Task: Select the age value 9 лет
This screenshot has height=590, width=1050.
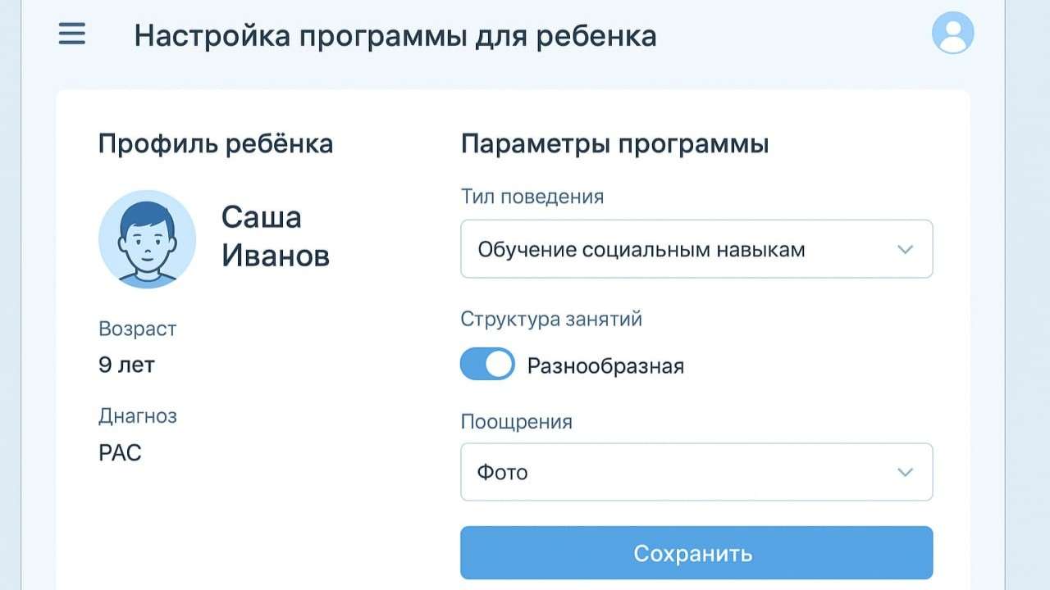Action: (126, 365)
